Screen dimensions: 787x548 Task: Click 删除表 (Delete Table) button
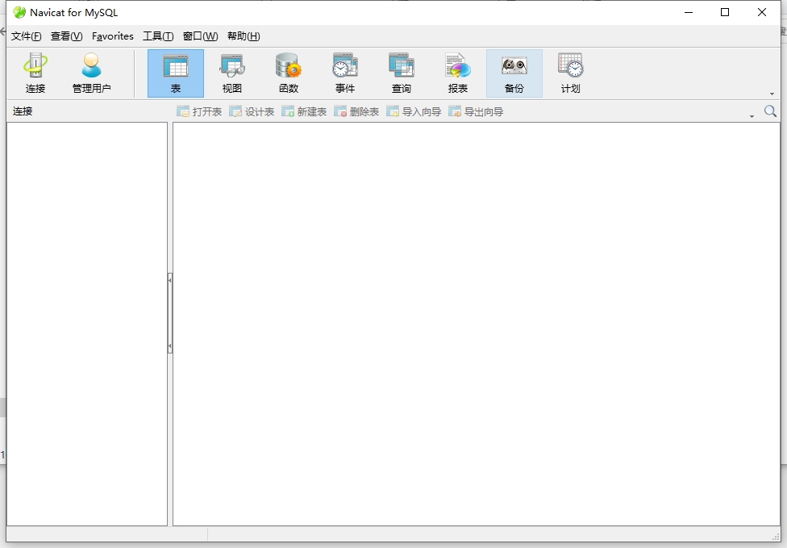(356, 111)
